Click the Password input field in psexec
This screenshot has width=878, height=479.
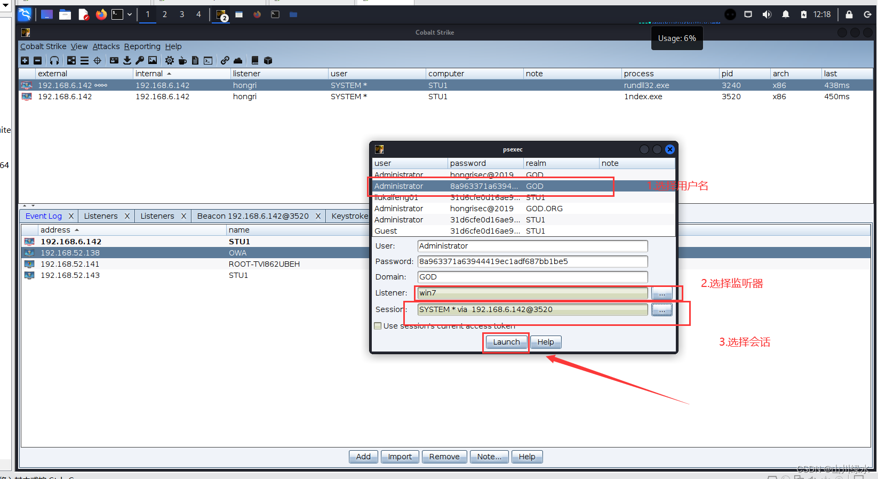532,261
